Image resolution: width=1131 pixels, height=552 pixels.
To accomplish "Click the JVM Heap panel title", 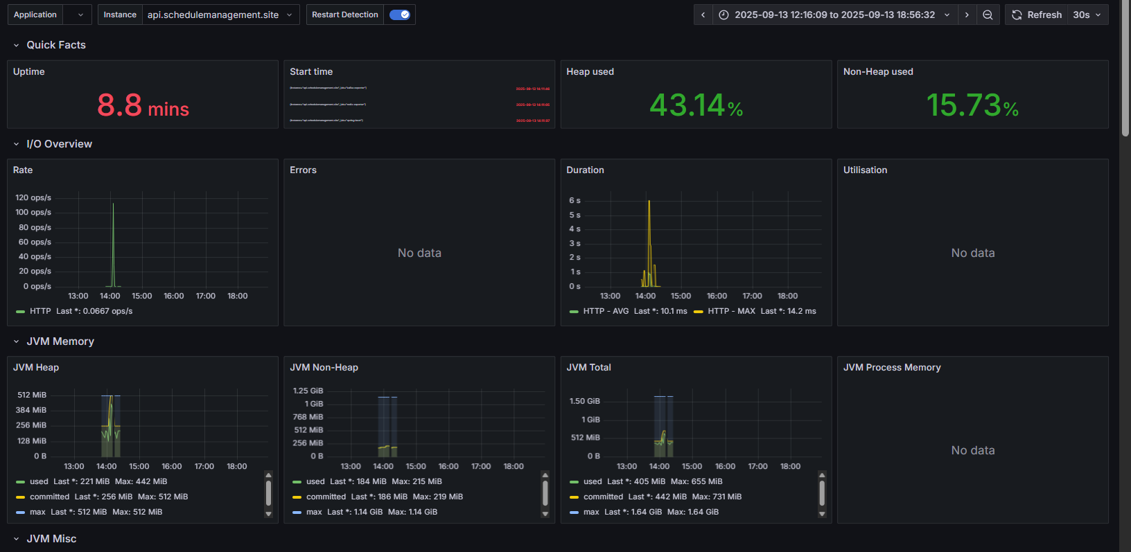I will [x=36, y=367].
